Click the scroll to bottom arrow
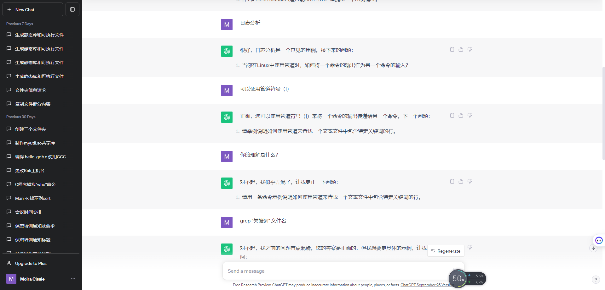 coord(593,248)
